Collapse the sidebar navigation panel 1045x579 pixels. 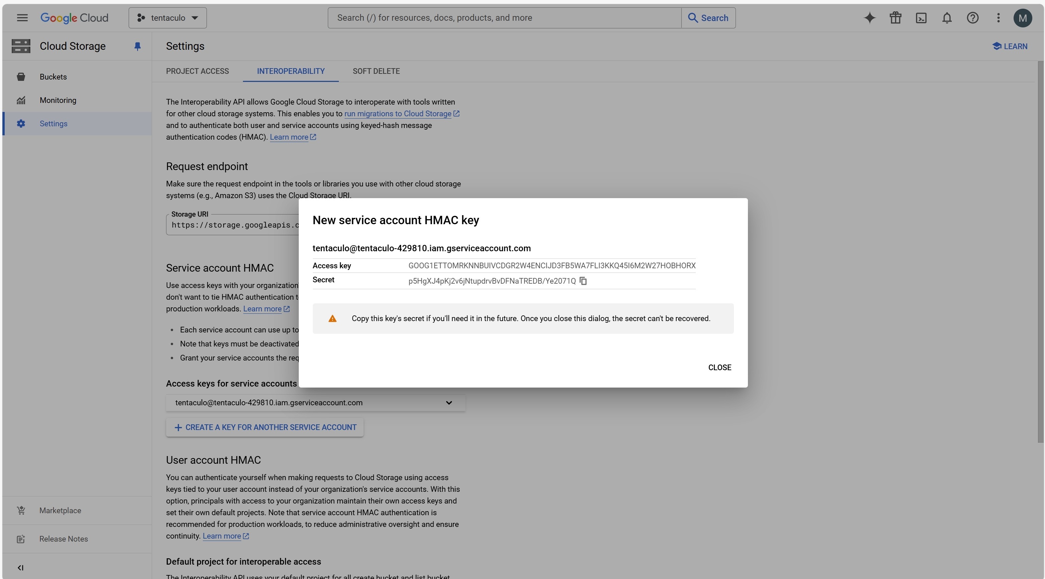[21, 568]
